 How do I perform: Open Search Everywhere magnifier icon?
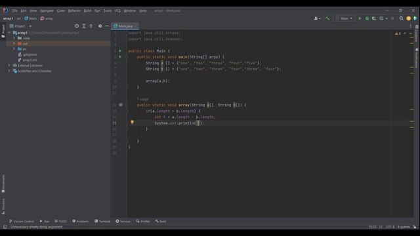point(401,18)
